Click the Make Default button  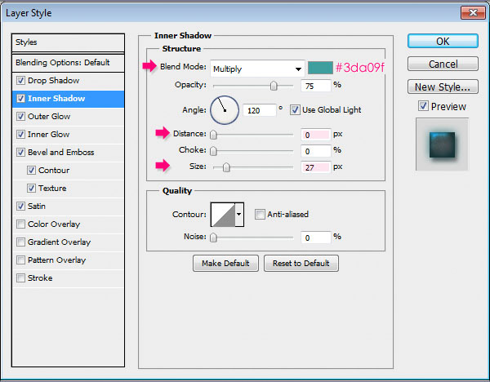click(x=225, y=264)
